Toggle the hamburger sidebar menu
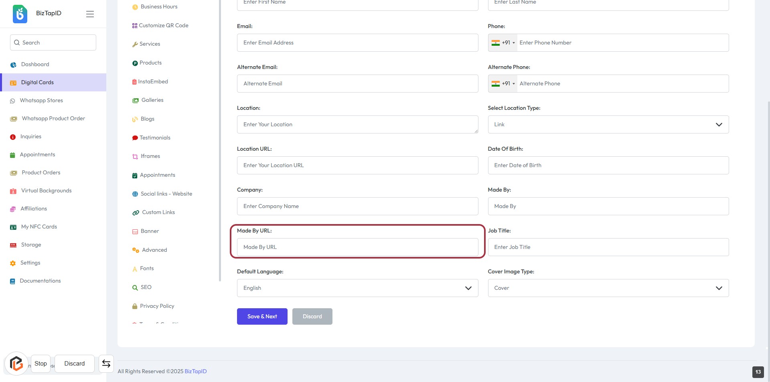 [90, 14]
